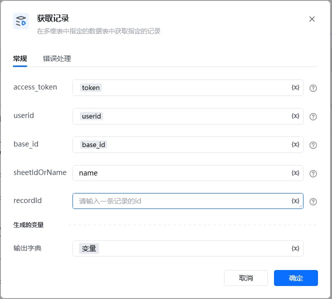Show help for access_token
The height and width of the screenshot is (299, 332).
pos(313,88)
